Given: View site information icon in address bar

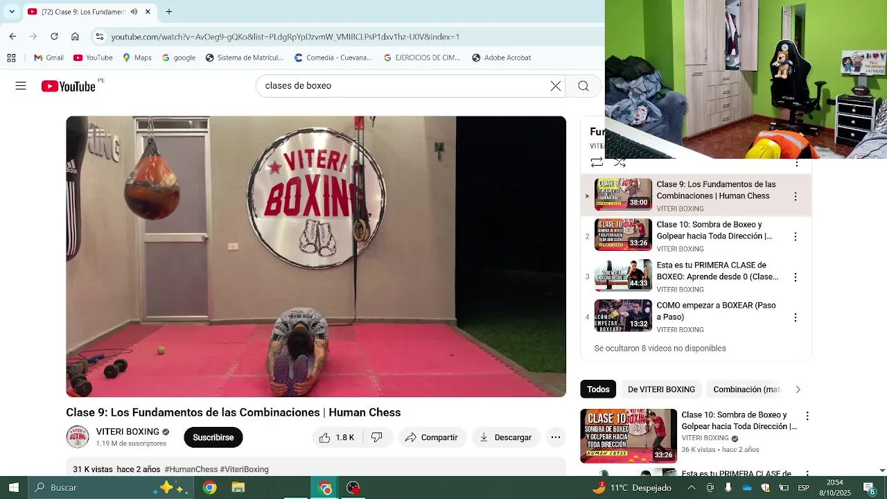Looking at the screenshot, I should [x=99, y=37].
